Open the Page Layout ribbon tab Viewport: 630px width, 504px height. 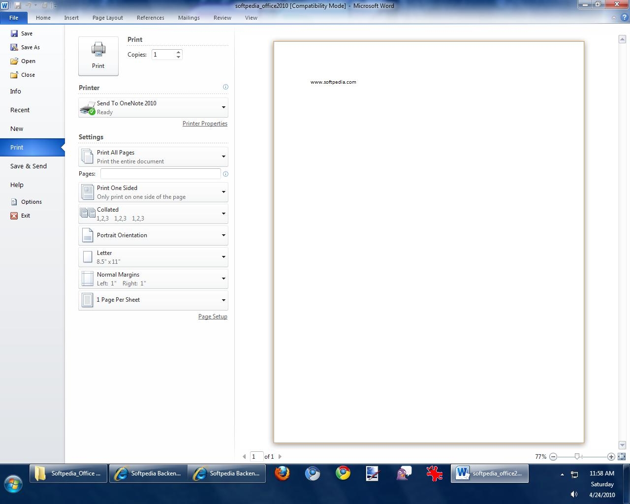107,18
